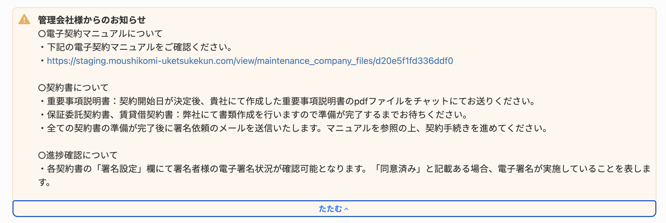
Task: Open the staging.moushikomi-uketsukekun.com manual link
Action: 250,61
